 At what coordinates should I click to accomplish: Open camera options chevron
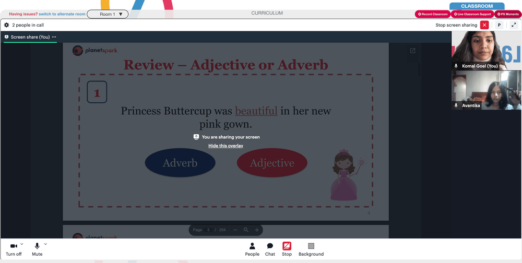(x=22, y=244)
